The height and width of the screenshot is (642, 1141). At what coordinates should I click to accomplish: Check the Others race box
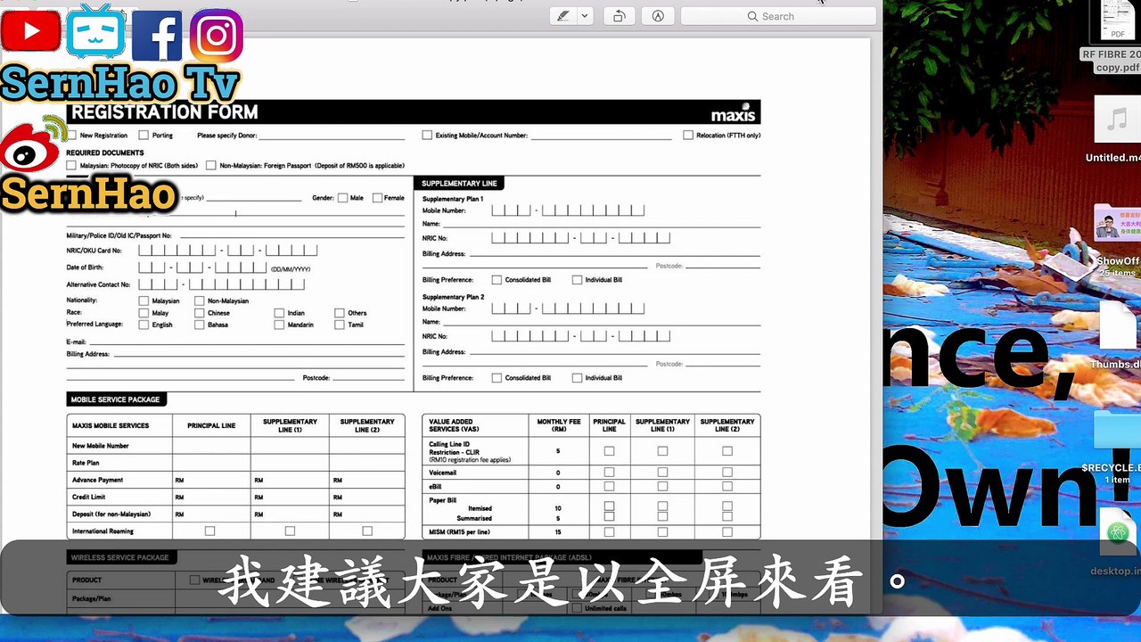pyautogui.click(x=340, y=313)
